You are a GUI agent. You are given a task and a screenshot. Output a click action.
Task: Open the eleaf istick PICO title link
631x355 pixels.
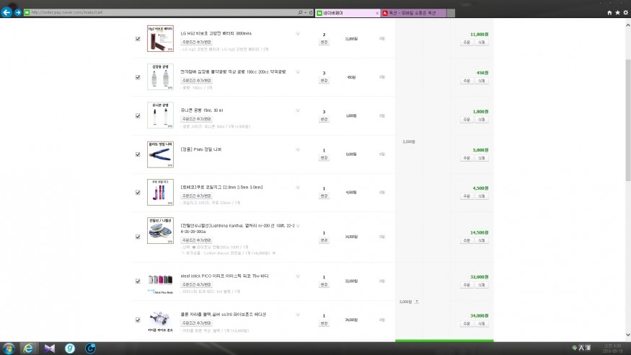224,276
